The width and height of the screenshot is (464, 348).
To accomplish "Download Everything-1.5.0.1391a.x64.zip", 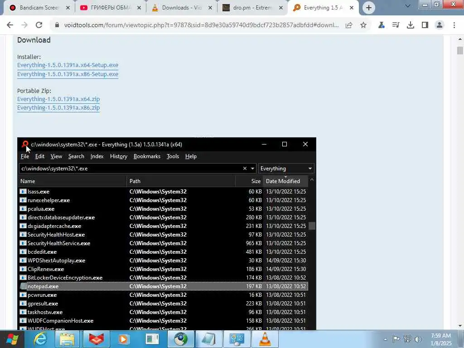I will [x=58, y=99].
